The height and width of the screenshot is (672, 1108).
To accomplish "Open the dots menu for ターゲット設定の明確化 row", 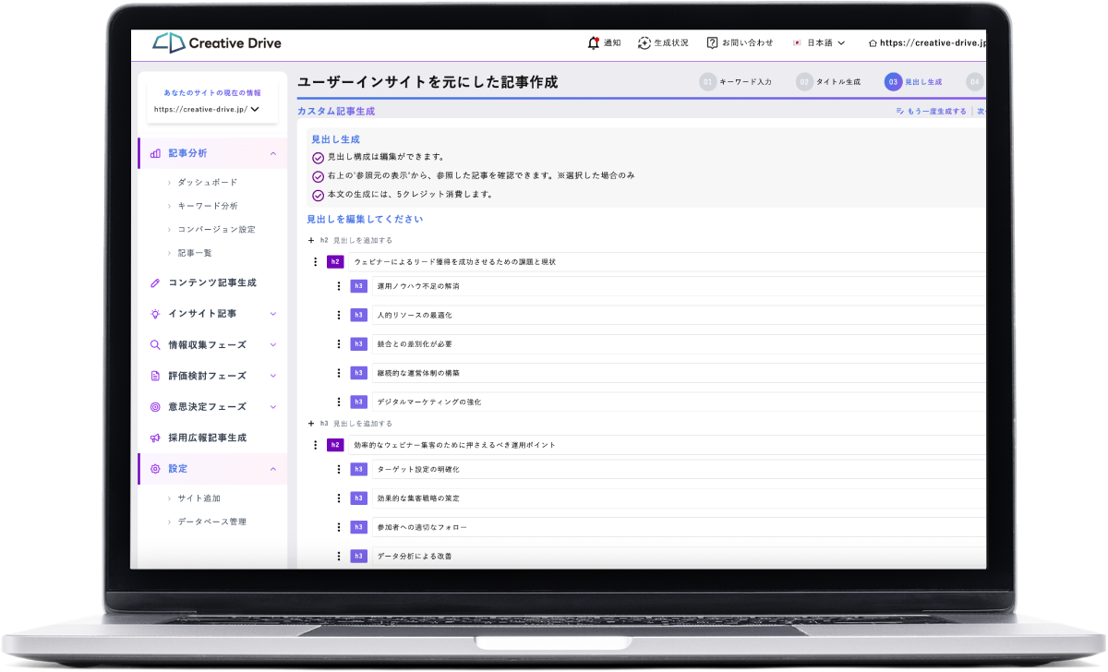I will click(339, 469).
